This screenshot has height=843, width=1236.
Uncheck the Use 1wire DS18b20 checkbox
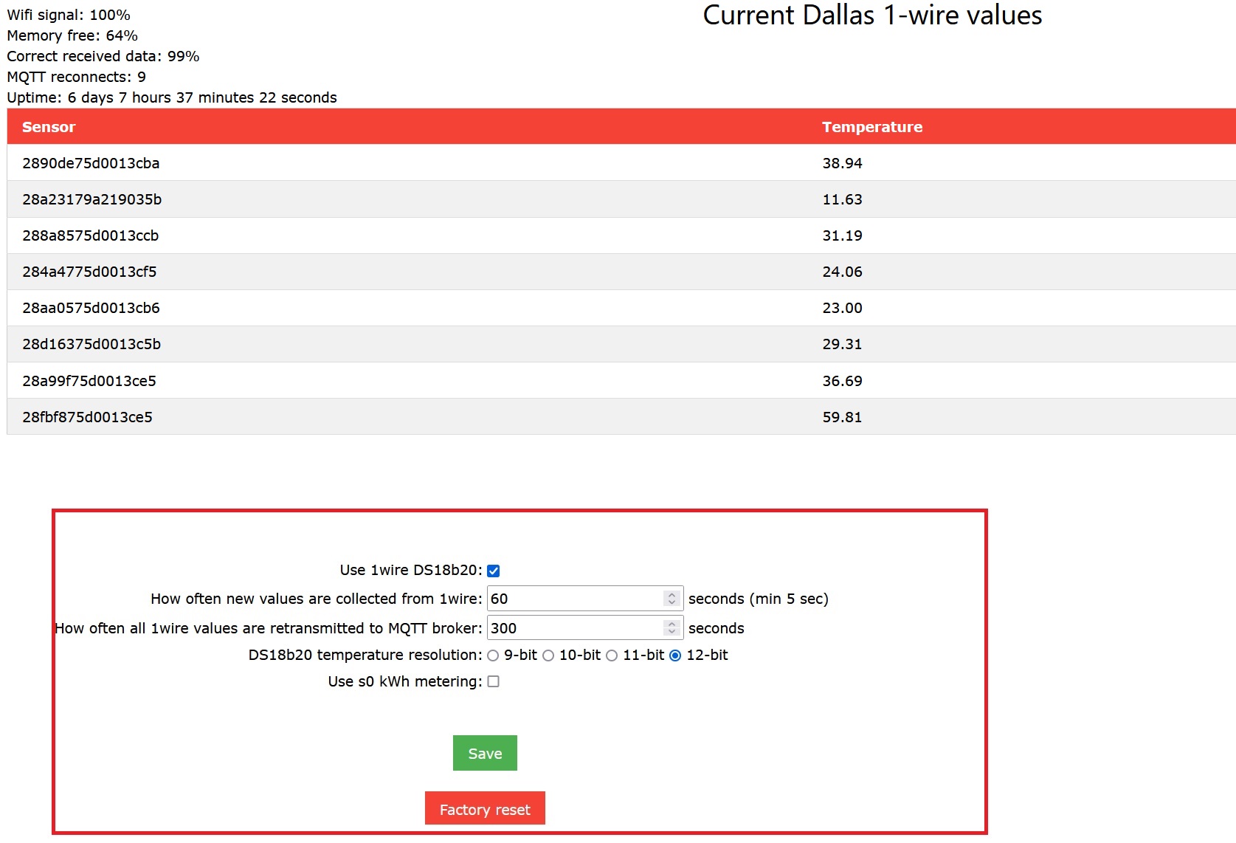coord(494,571)
